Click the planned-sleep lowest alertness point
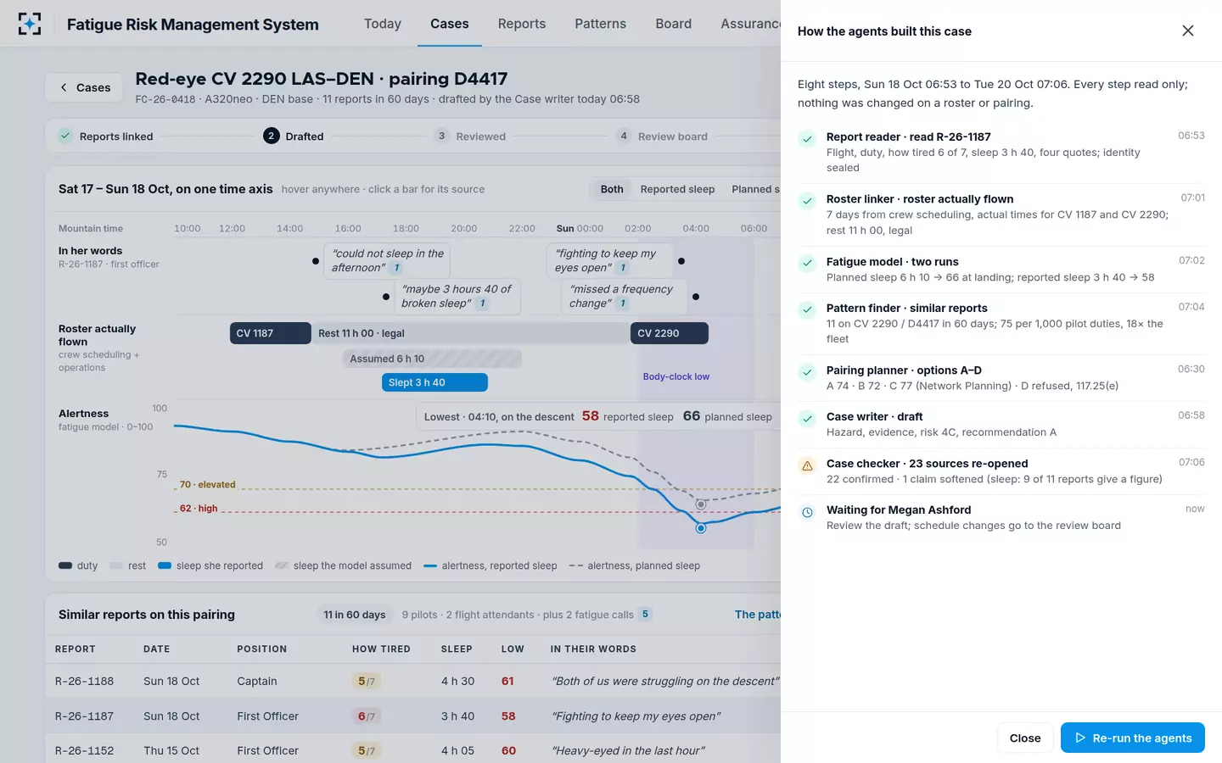 (701, 504)
